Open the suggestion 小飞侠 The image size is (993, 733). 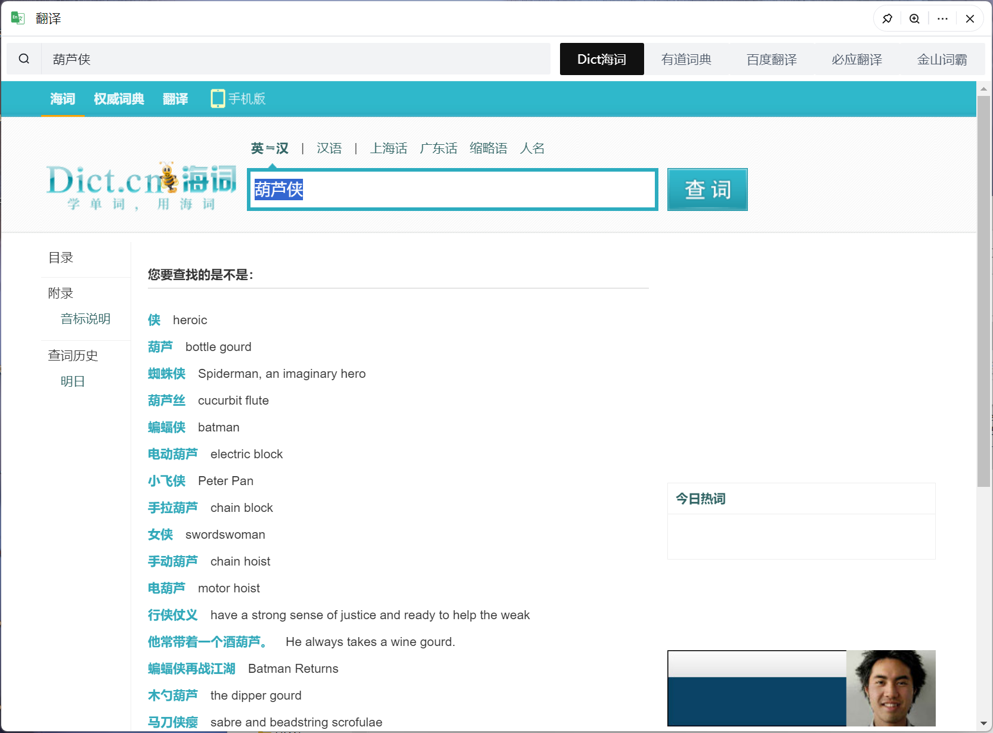(166, 481)
